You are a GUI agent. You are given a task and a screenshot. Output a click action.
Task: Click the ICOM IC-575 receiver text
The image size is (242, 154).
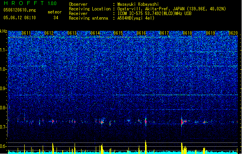[154, 13]
